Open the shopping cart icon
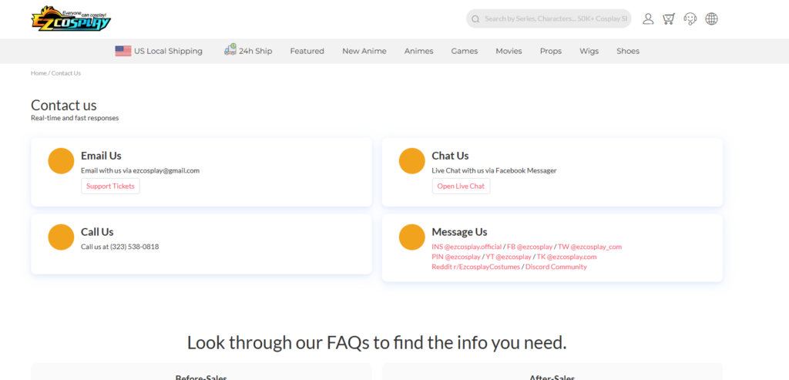The image size is (789, 380). coord(669,19)
